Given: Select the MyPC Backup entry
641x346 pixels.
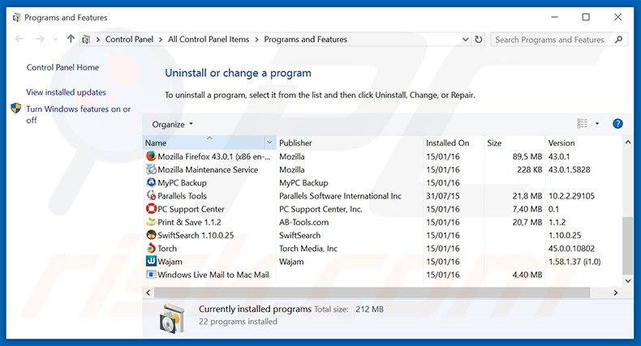Looking at the screenshot, I should [382, 183].
